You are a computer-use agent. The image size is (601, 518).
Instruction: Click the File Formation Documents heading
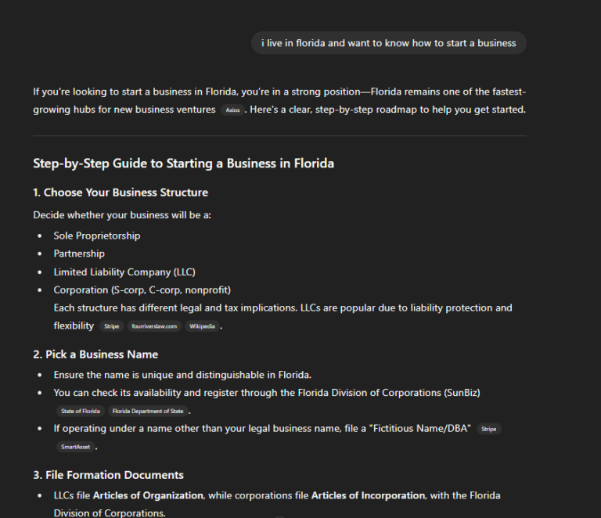(108, 475)
